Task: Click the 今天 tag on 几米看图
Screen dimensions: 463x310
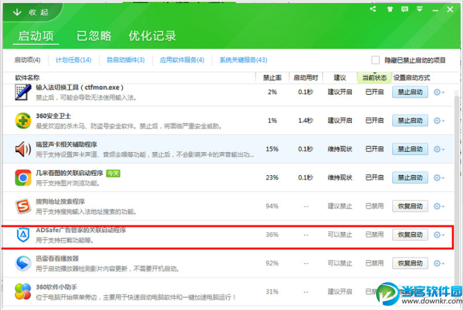Action: pos(113,173)
